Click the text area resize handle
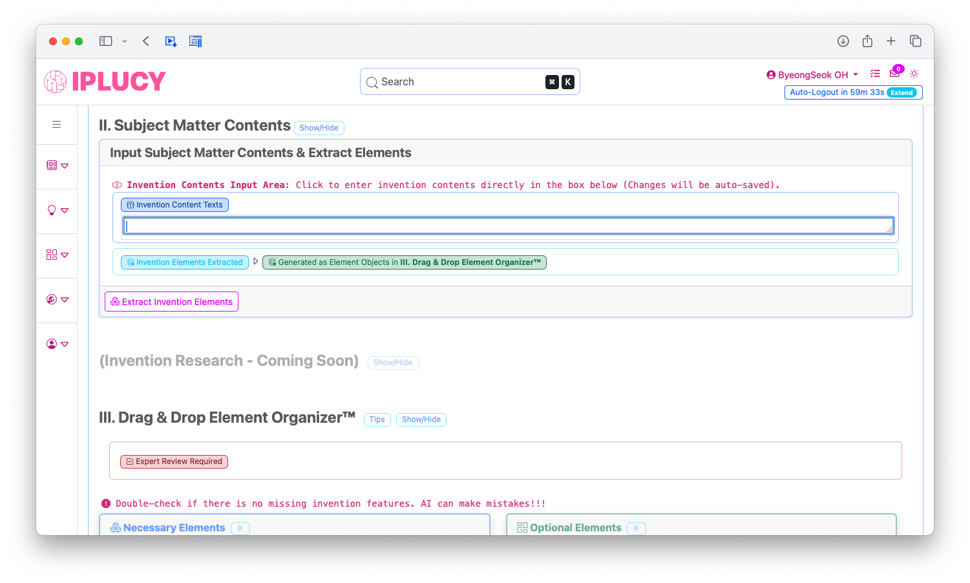 (890, 229)
